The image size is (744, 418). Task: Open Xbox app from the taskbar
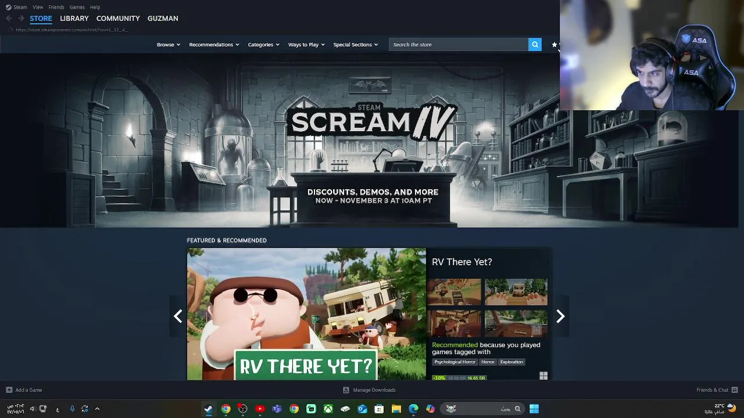coord(328,409)
